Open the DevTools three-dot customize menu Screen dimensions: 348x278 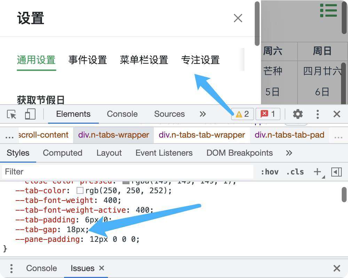click(x=318, y=114)
